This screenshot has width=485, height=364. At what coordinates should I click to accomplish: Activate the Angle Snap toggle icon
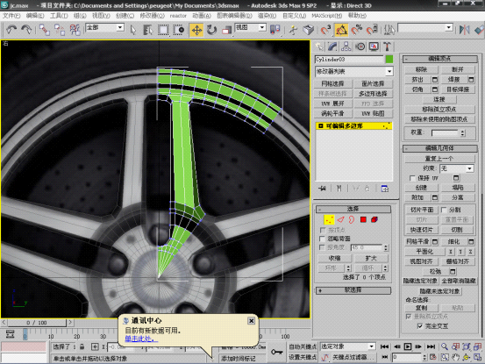point(341,30)
